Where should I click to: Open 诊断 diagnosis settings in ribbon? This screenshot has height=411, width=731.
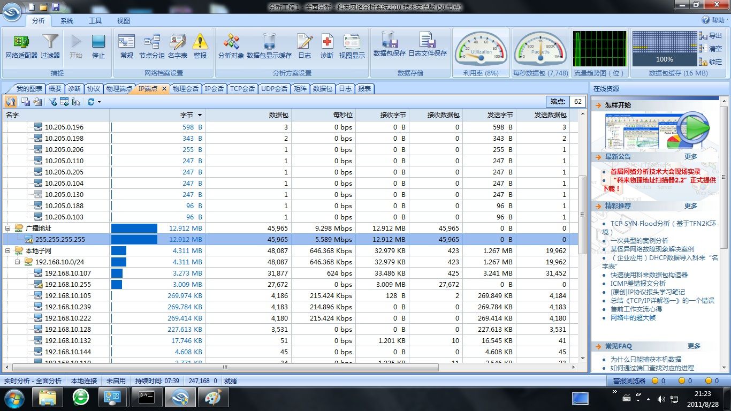327,46
